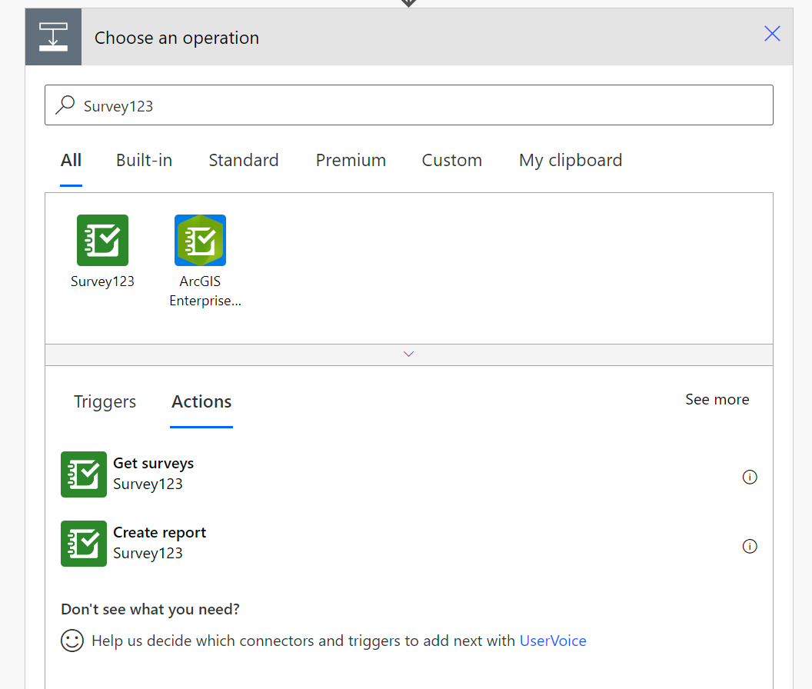Click the smiley feedback icon
812x689 pixels.
click(72, 641)
